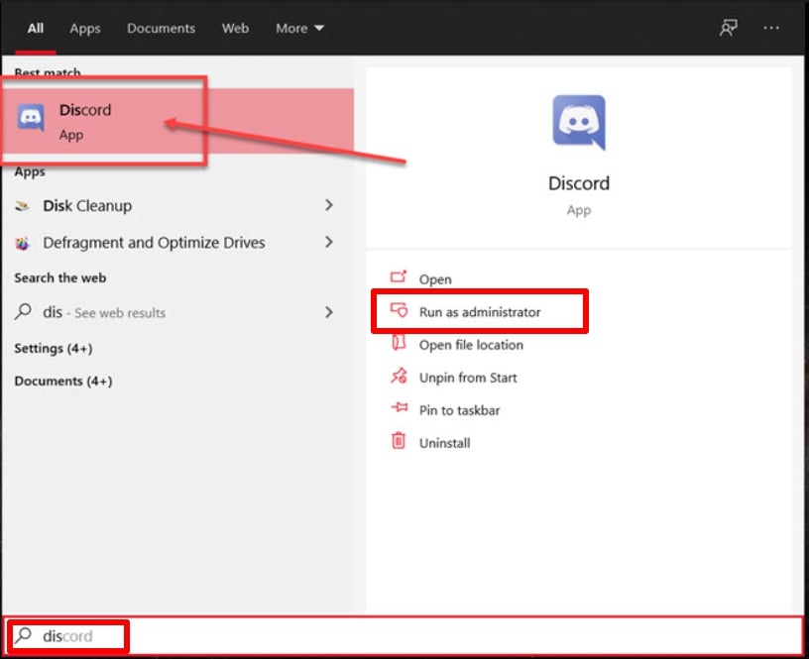Open the More dropdown
Image resolution: width=809 pixels, height=659 pixels.
299,28
